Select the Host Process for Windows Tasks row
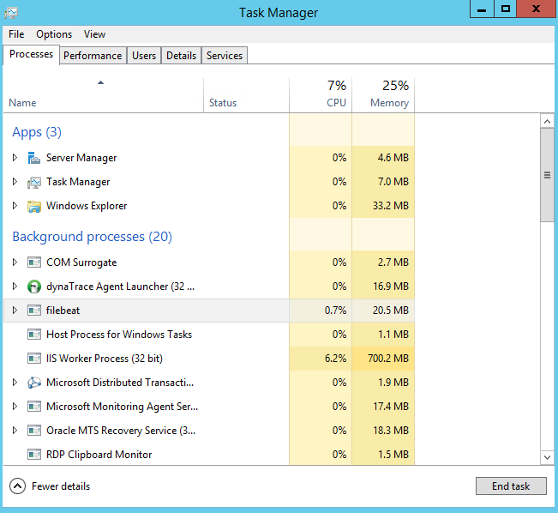558x513 pixels. click(x=119, y=335)
